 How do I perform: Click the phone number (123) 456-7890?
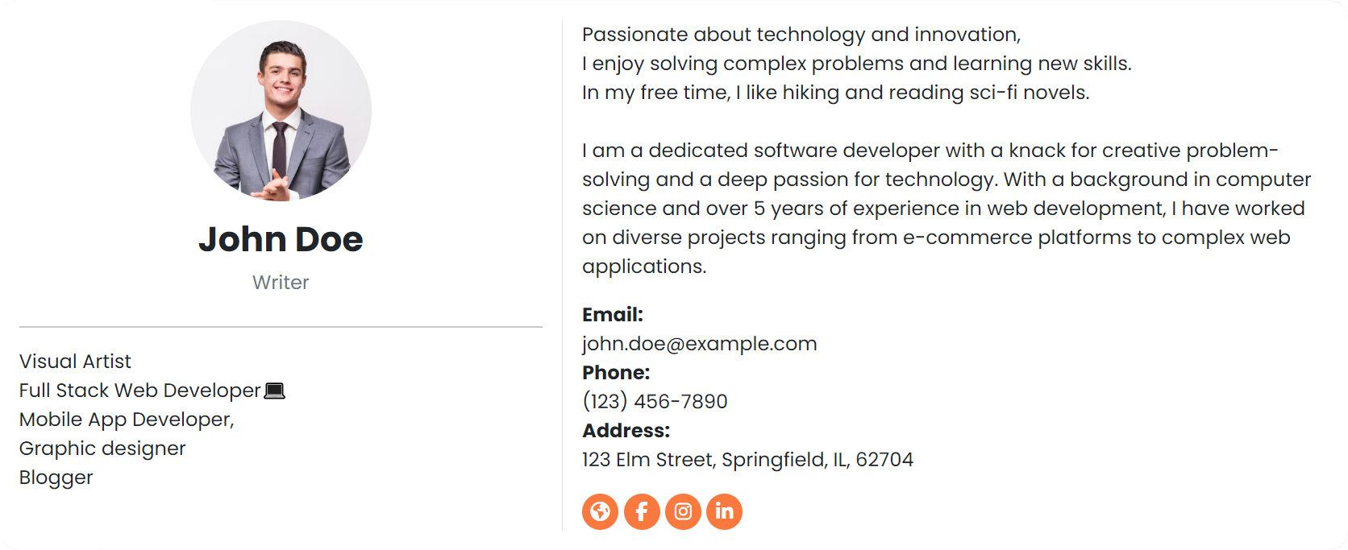(655, 401)
